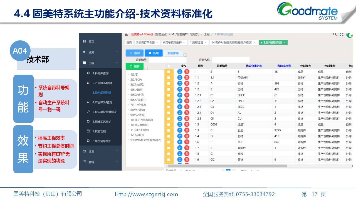Click the edit icon for the 包材 row
This screenshot has width=356, height=200.
point(180,136)
